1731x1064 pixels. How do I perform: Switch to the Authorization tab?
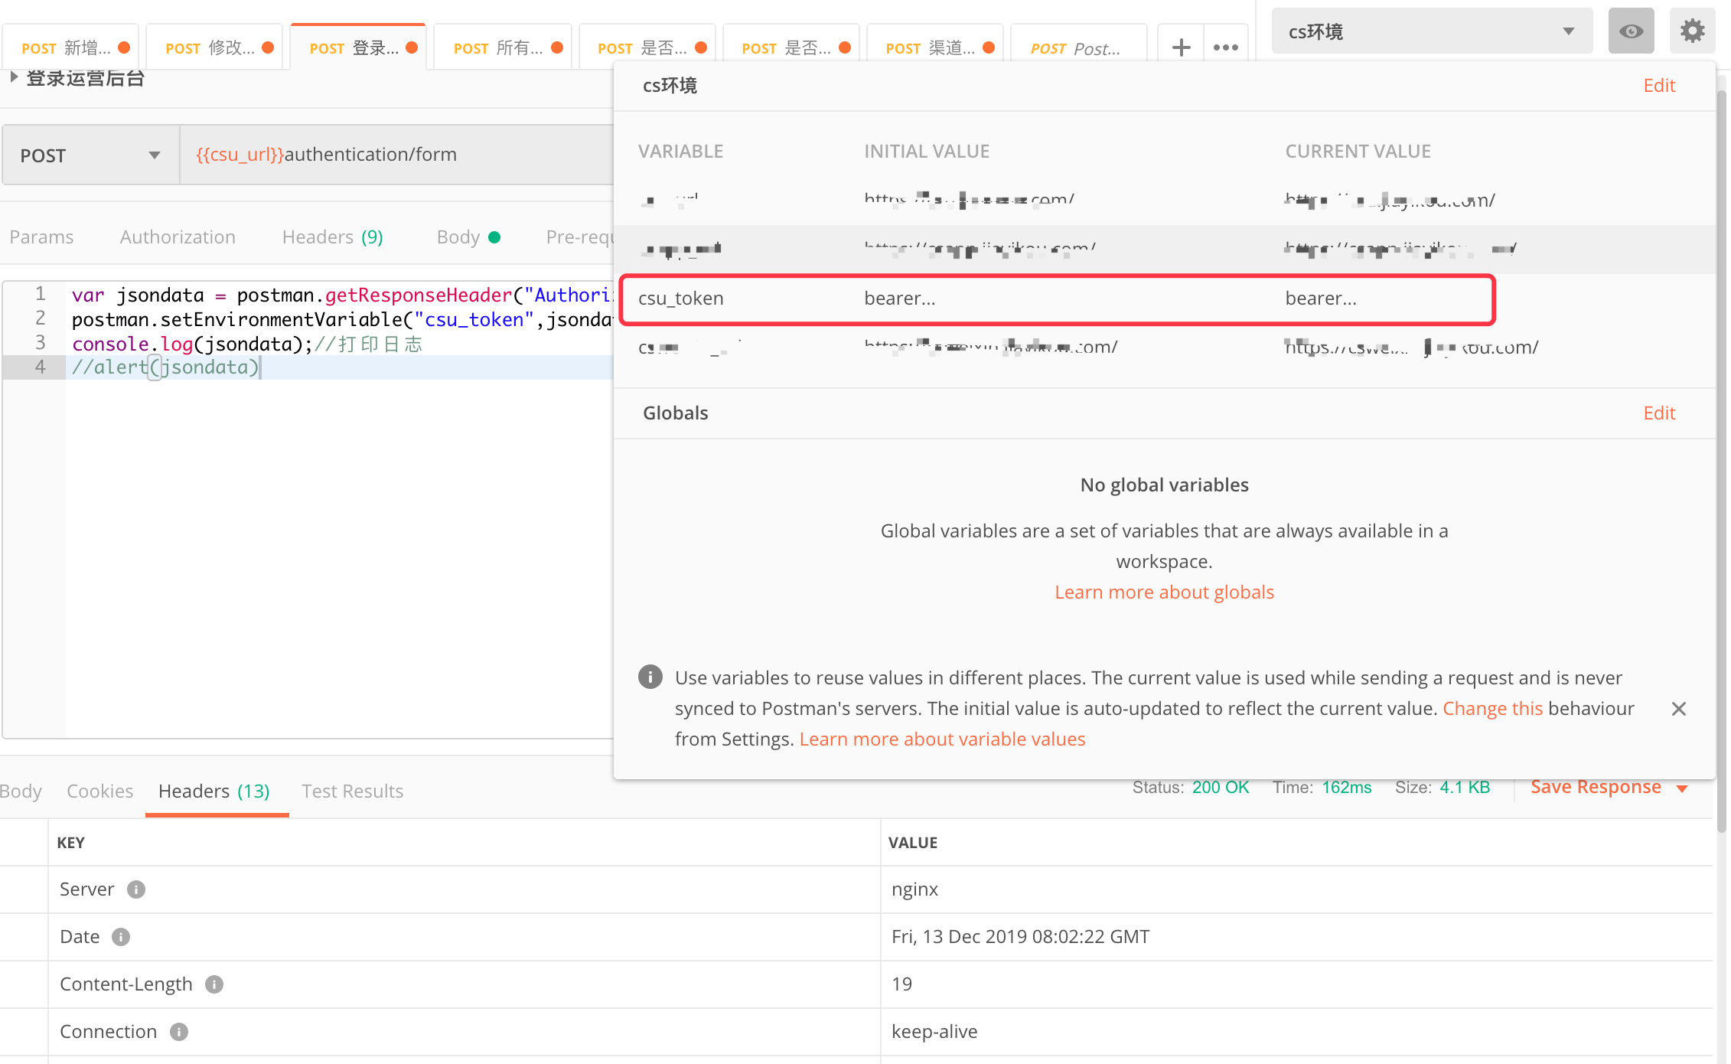(177, 237)
